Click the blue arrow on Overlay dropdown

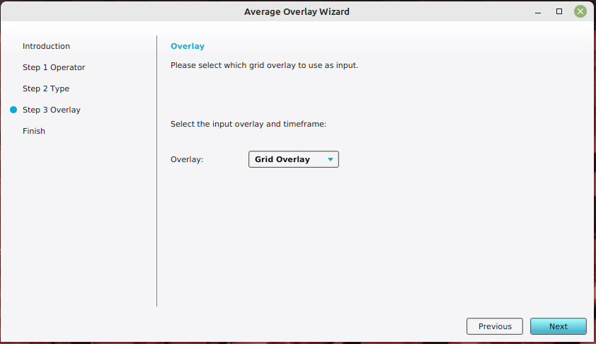pos(330,160)
